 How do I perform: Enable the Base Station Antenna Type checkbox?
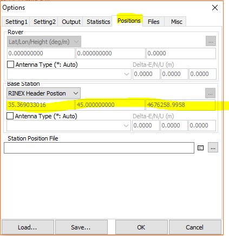click(x=10, y=116)
